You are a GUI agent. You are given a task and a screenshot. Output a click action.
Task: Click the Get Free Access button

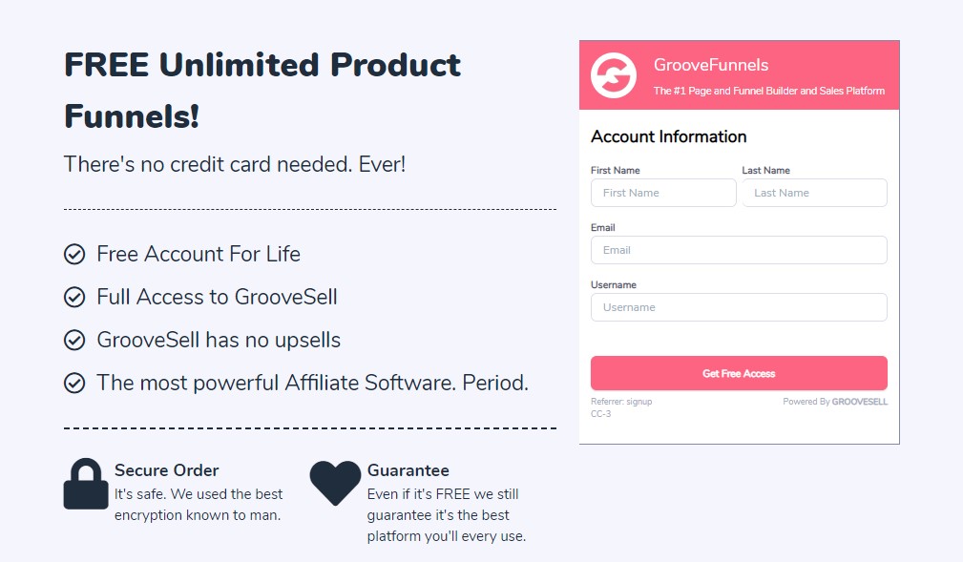click(x=739, y=373)
